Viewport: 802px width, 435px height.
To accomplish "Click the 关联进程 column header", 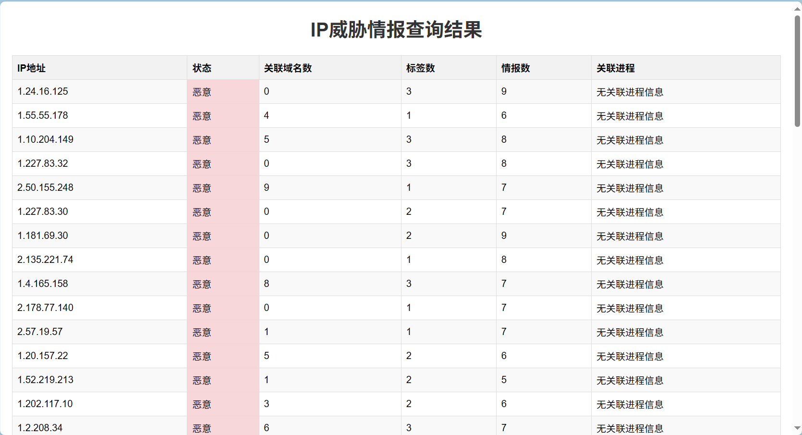I will pos(615,68).
